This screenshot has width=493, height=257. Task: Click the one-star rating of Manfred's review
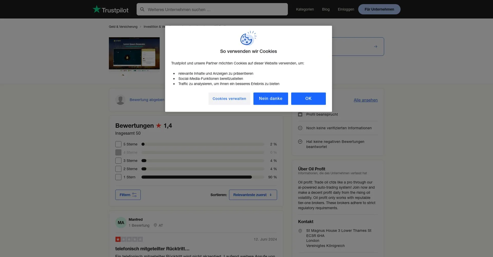129,239
